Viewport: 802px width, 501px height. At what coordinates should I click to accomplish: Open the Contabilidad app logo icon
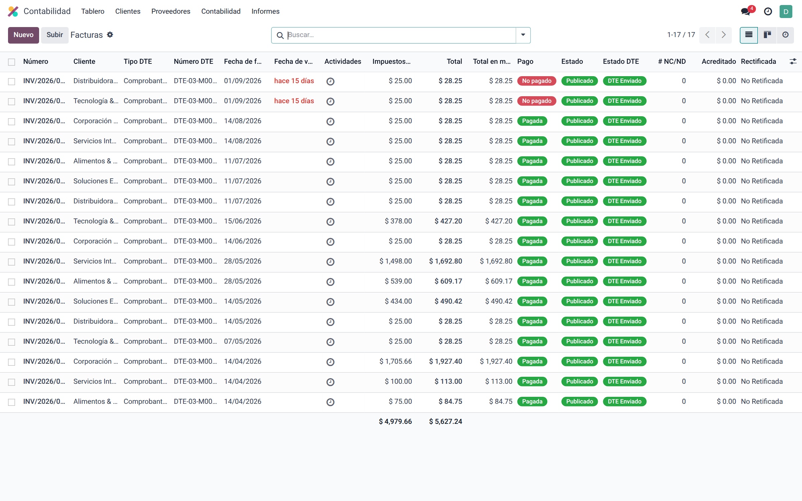[x=13, y=11]
